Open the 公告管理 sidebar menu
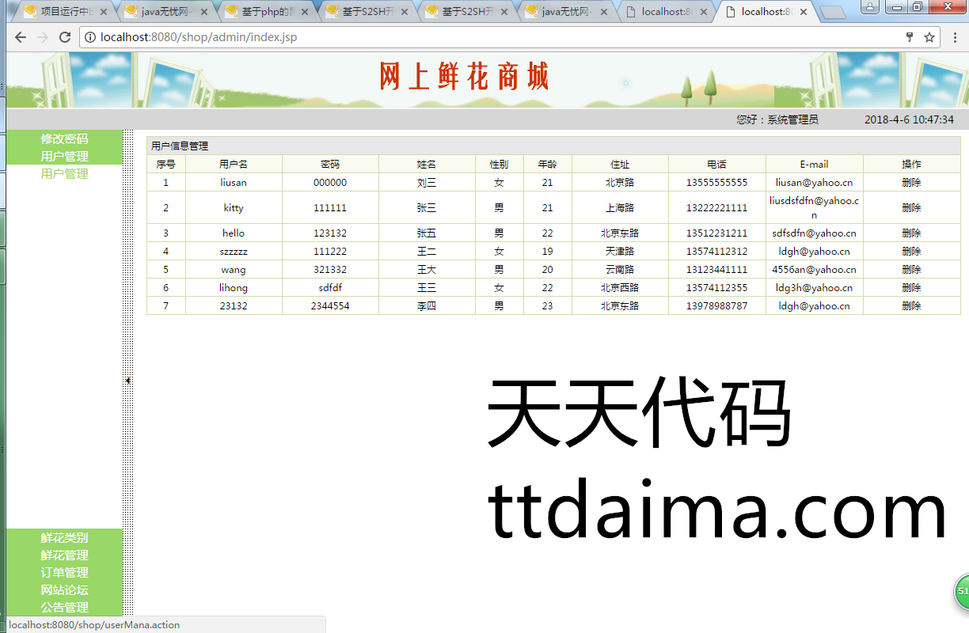 [x=64, y=608]
